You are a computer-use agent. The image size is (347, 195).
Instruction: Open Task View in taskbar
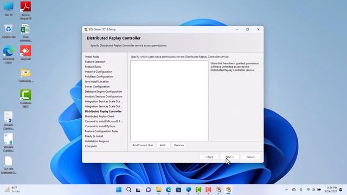pos(139,190)
